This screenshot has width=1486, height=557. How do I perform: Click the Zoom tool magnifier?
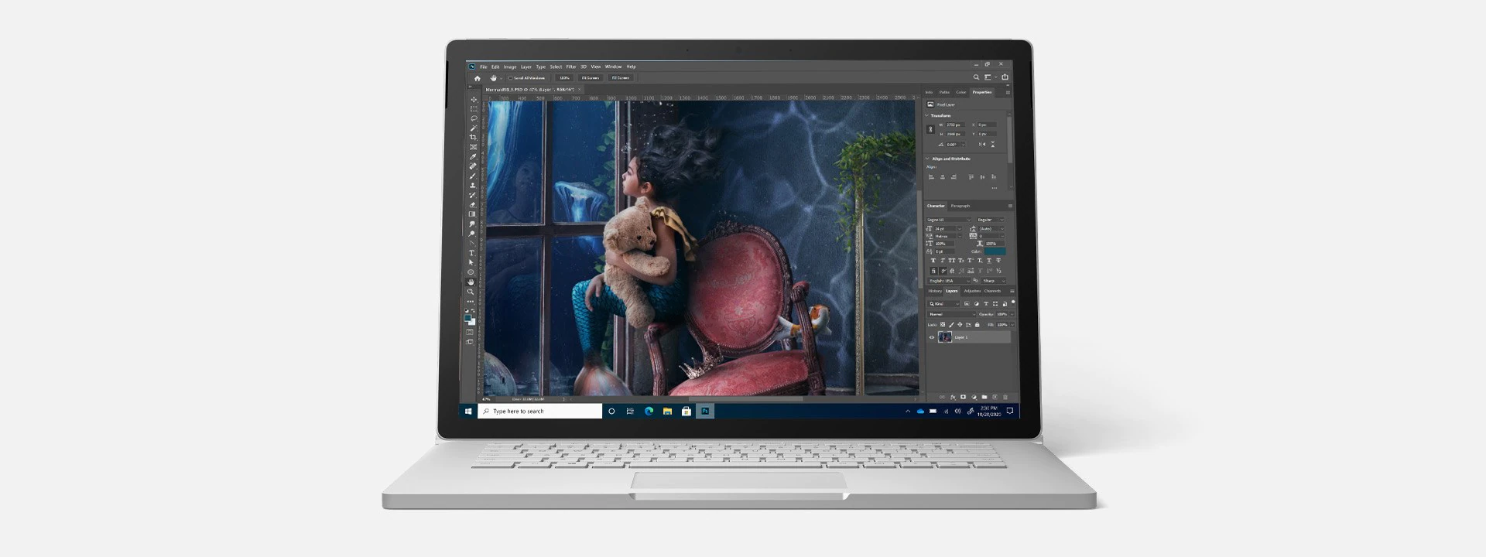(x=471, y=292)
